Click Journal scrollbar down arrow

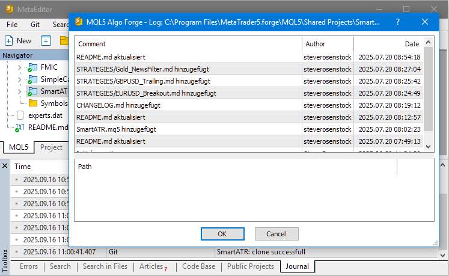click(x=443, y=255)
